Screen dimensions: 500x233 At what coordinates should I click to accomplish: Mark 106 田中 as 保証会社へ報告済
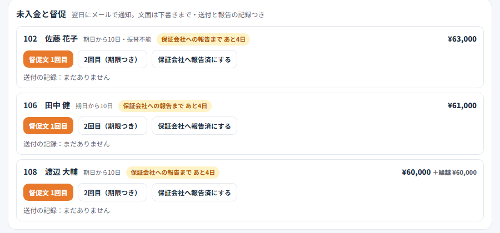click(194, 126)
